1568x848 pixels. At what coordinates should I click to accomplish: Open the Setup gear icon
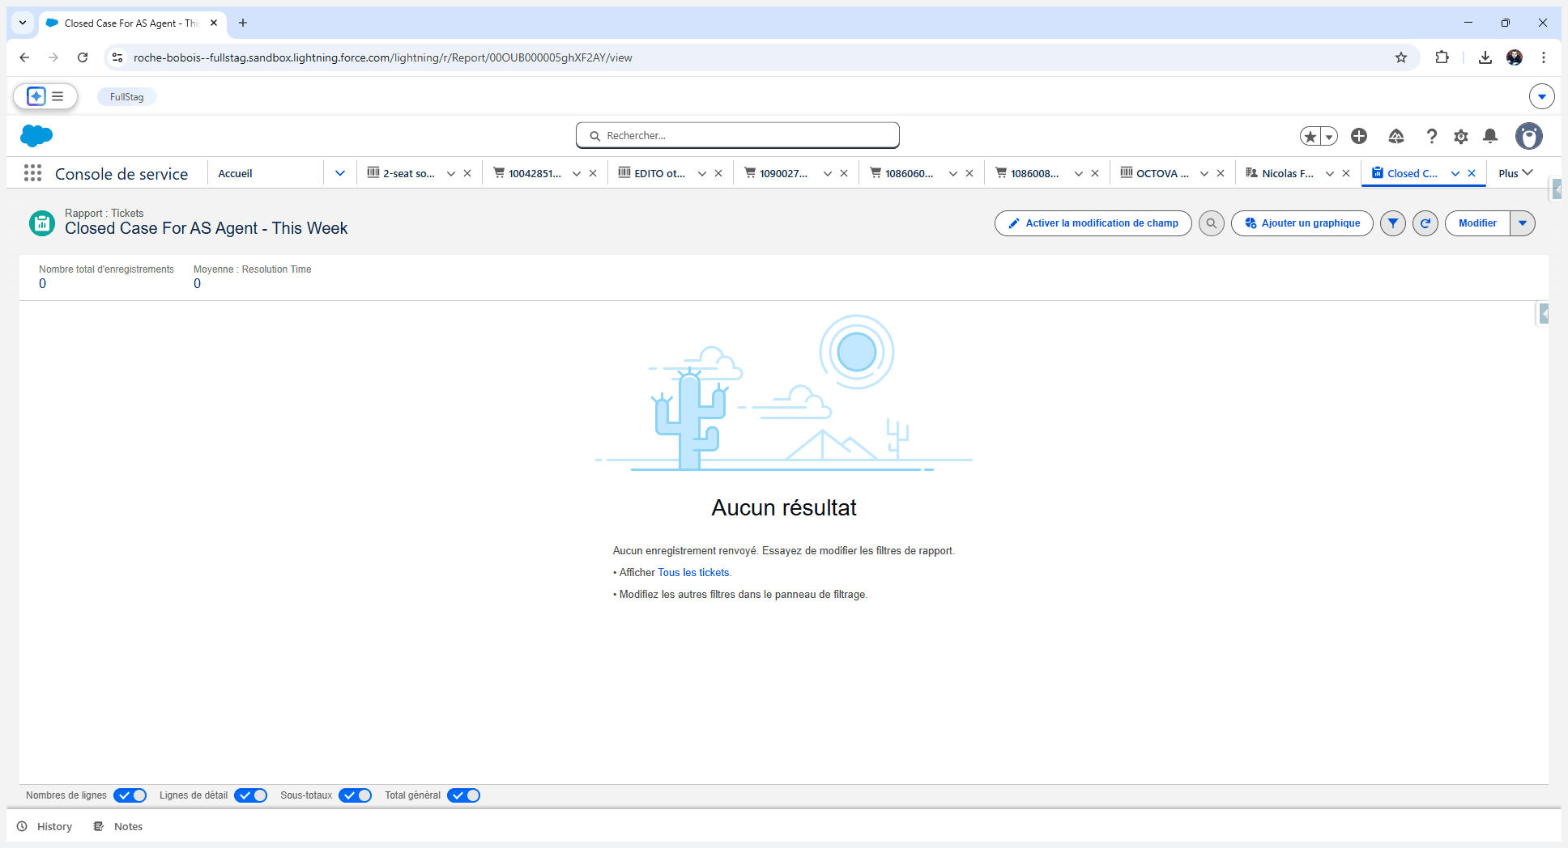tap(1461, 136)
